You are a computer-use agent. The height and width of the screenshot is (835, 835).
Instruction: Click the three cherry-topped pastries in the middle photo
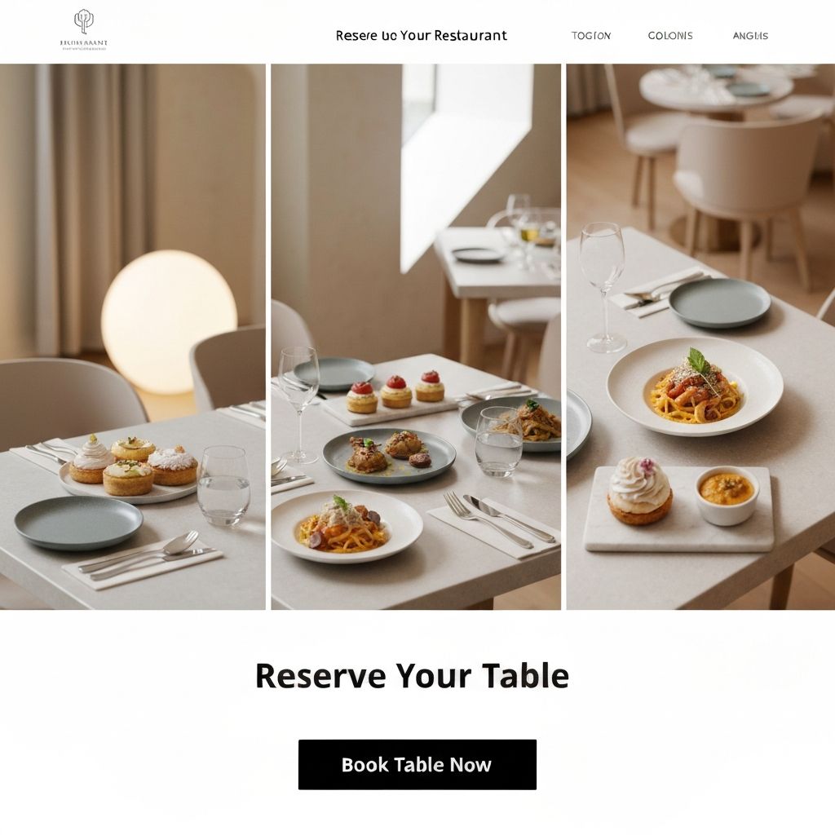(395, 392)
